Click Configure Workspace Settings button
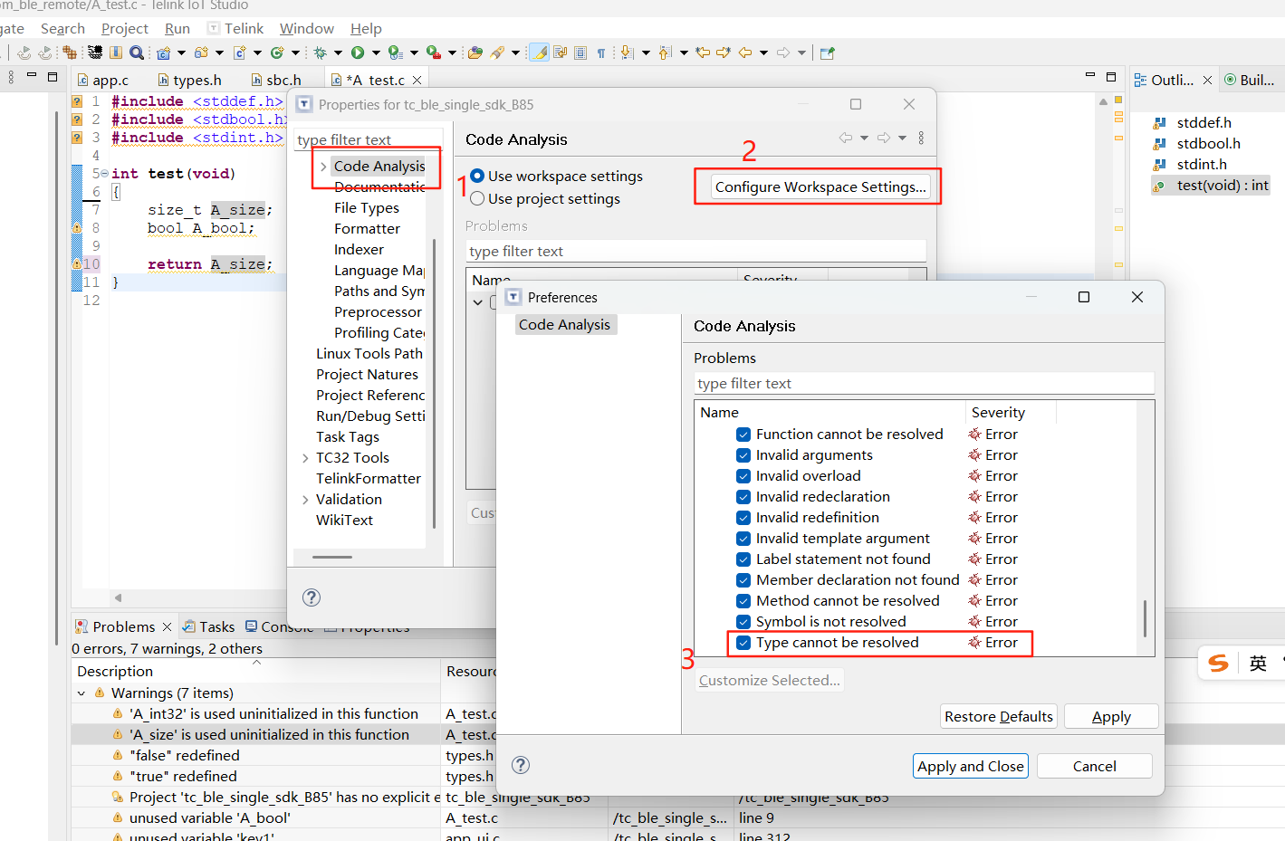 coord(820,186)
